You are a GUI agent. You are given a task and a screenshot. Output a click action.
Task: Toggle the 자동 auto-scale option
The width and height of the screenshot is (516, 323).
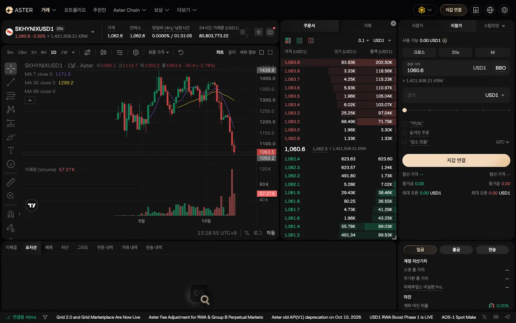coord(271,233)
